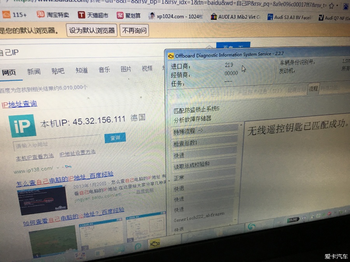Focus the 请输入ip地址 input field
The width and height of the screenshot is (350, 262).
pos(57,143)
